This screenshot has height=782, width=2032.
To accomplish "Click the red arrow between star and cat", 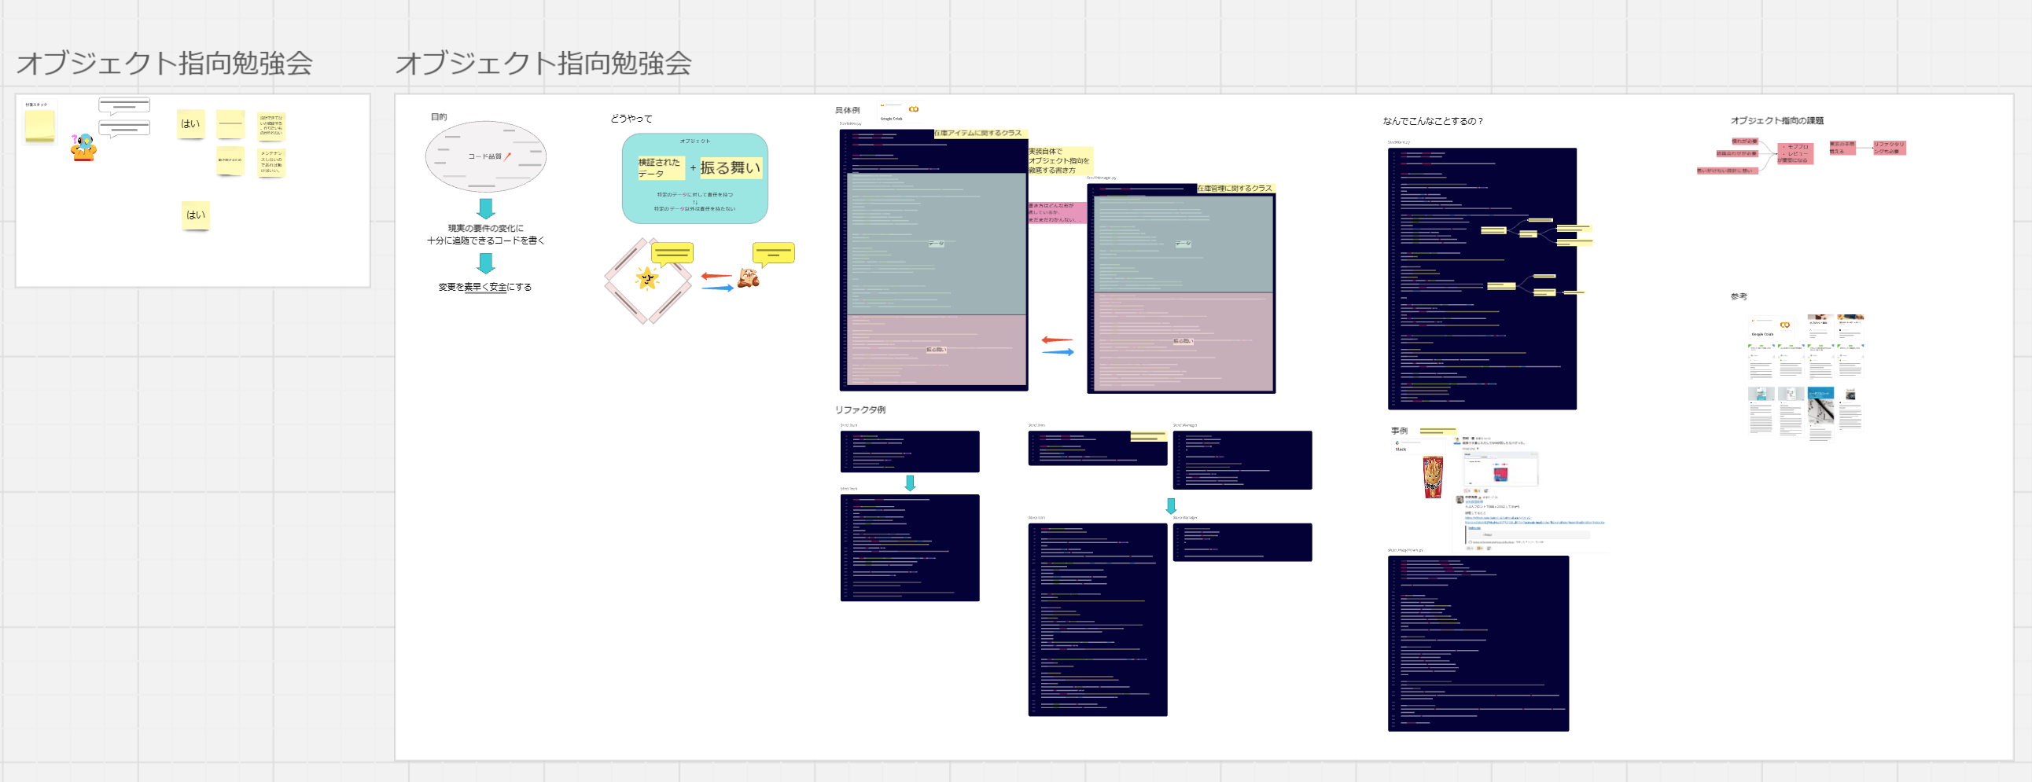I will click(716, 276).
